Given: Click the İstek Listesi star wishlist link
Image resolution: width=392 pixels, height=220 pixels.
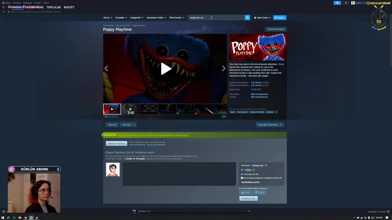Looking at the screenshot, I should [x=262, y=18].
